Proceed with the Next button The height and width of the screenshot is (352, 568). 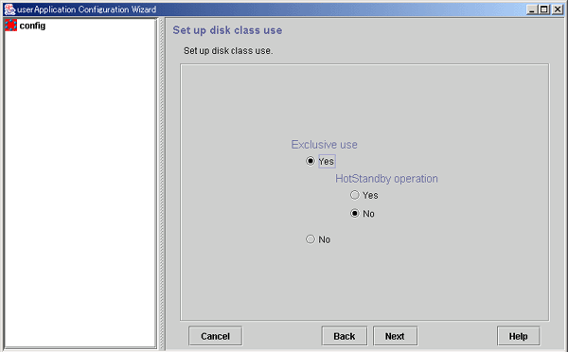point(395,336)
